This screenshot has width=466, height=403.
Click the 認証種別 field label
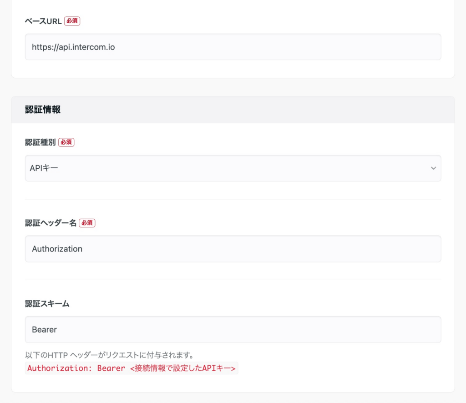(x=40, y=142)
